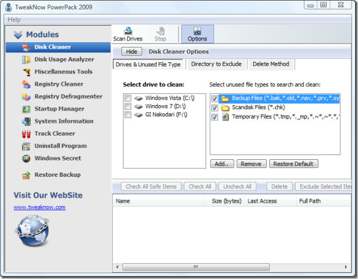
Task: Click the Delete button
Action: tap(280, 187)
